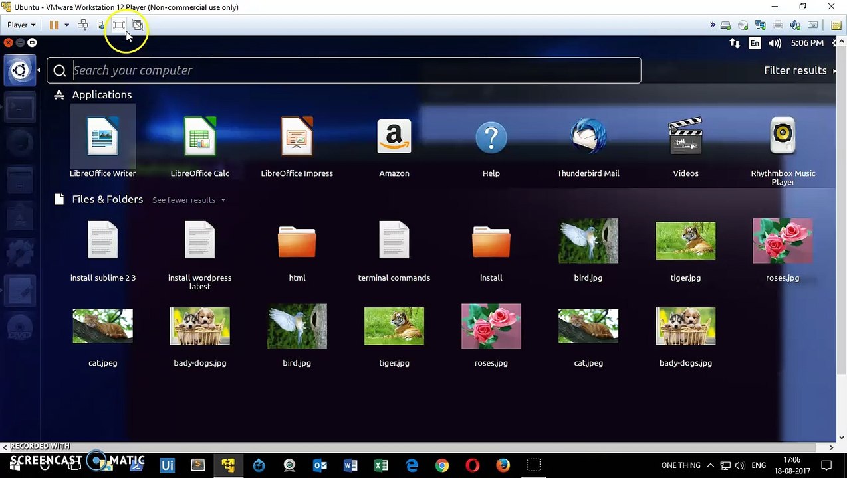Launch Rhythmbox Music Player
The height and width of the screenshot is (478, 847).
pos(783,137)
